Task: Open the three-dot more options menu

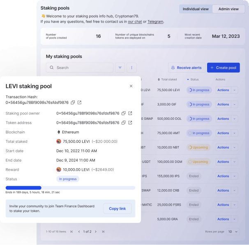Action: click(x=131, y=68)
